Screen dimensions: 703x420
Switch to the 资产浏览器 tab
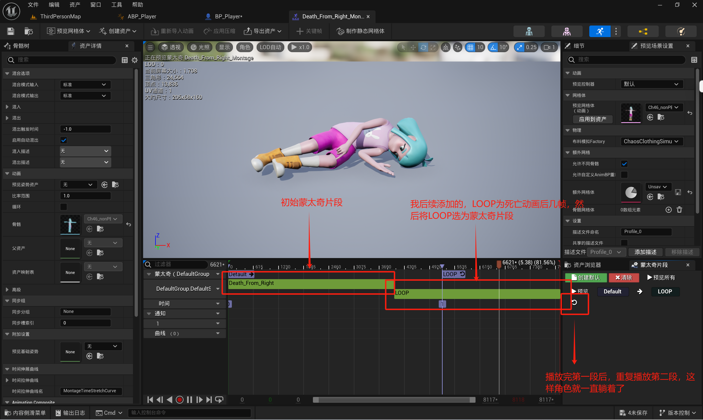coord(583,265)
